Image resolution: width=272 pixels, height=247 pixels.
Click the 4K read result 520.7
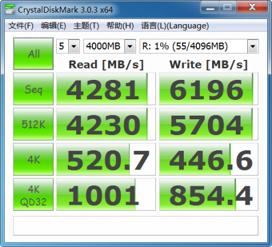(x=106, y=159)
